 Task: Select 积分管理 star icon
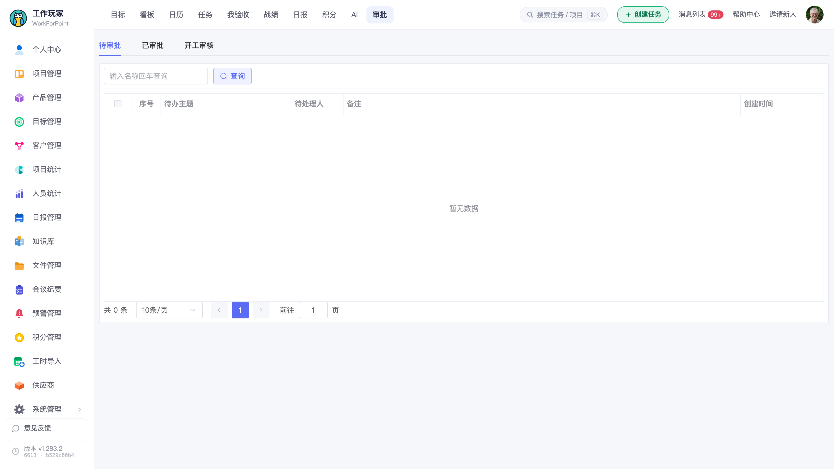[19, 337]
